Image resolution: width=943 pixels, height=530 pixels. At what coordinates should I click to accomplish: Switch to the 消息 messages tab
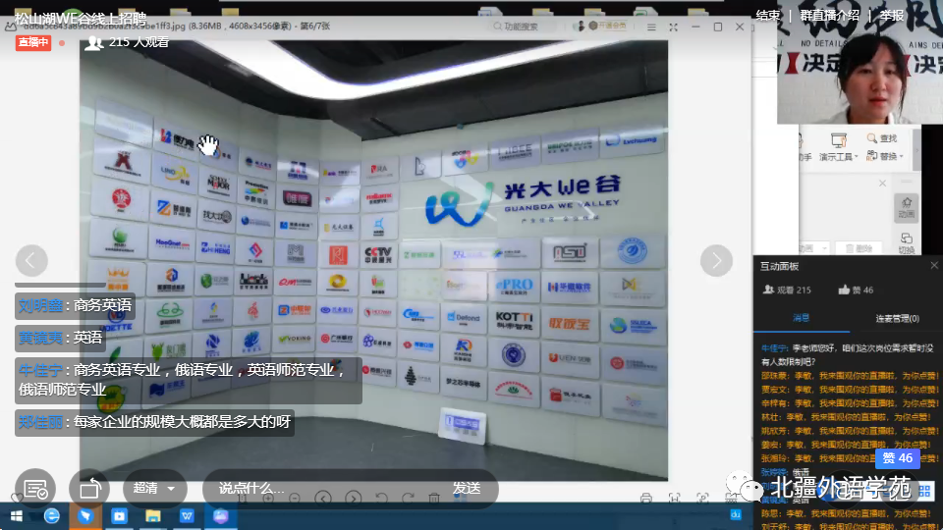pyautogui.click(x=801, y=318)
